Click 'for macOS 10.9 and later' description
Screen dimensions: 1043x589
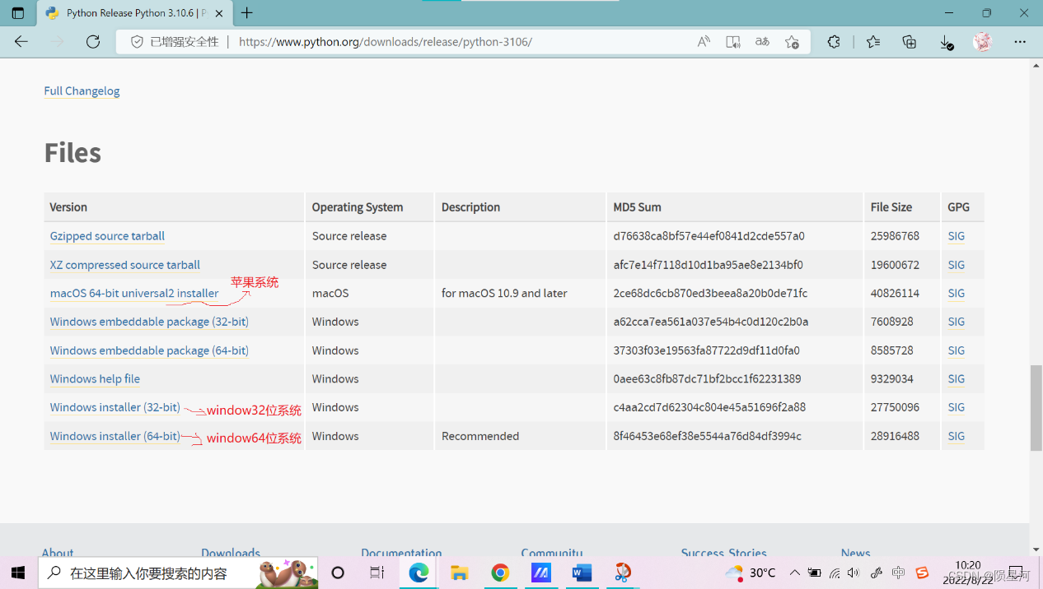504,293
